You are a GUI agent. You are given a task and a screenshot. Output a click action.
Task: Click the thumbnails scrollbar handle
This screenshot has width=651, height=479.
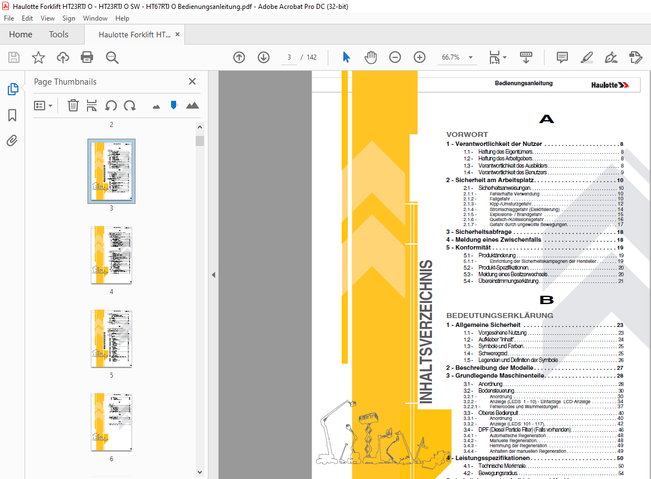pyautogui.click(x=200, y=141)
